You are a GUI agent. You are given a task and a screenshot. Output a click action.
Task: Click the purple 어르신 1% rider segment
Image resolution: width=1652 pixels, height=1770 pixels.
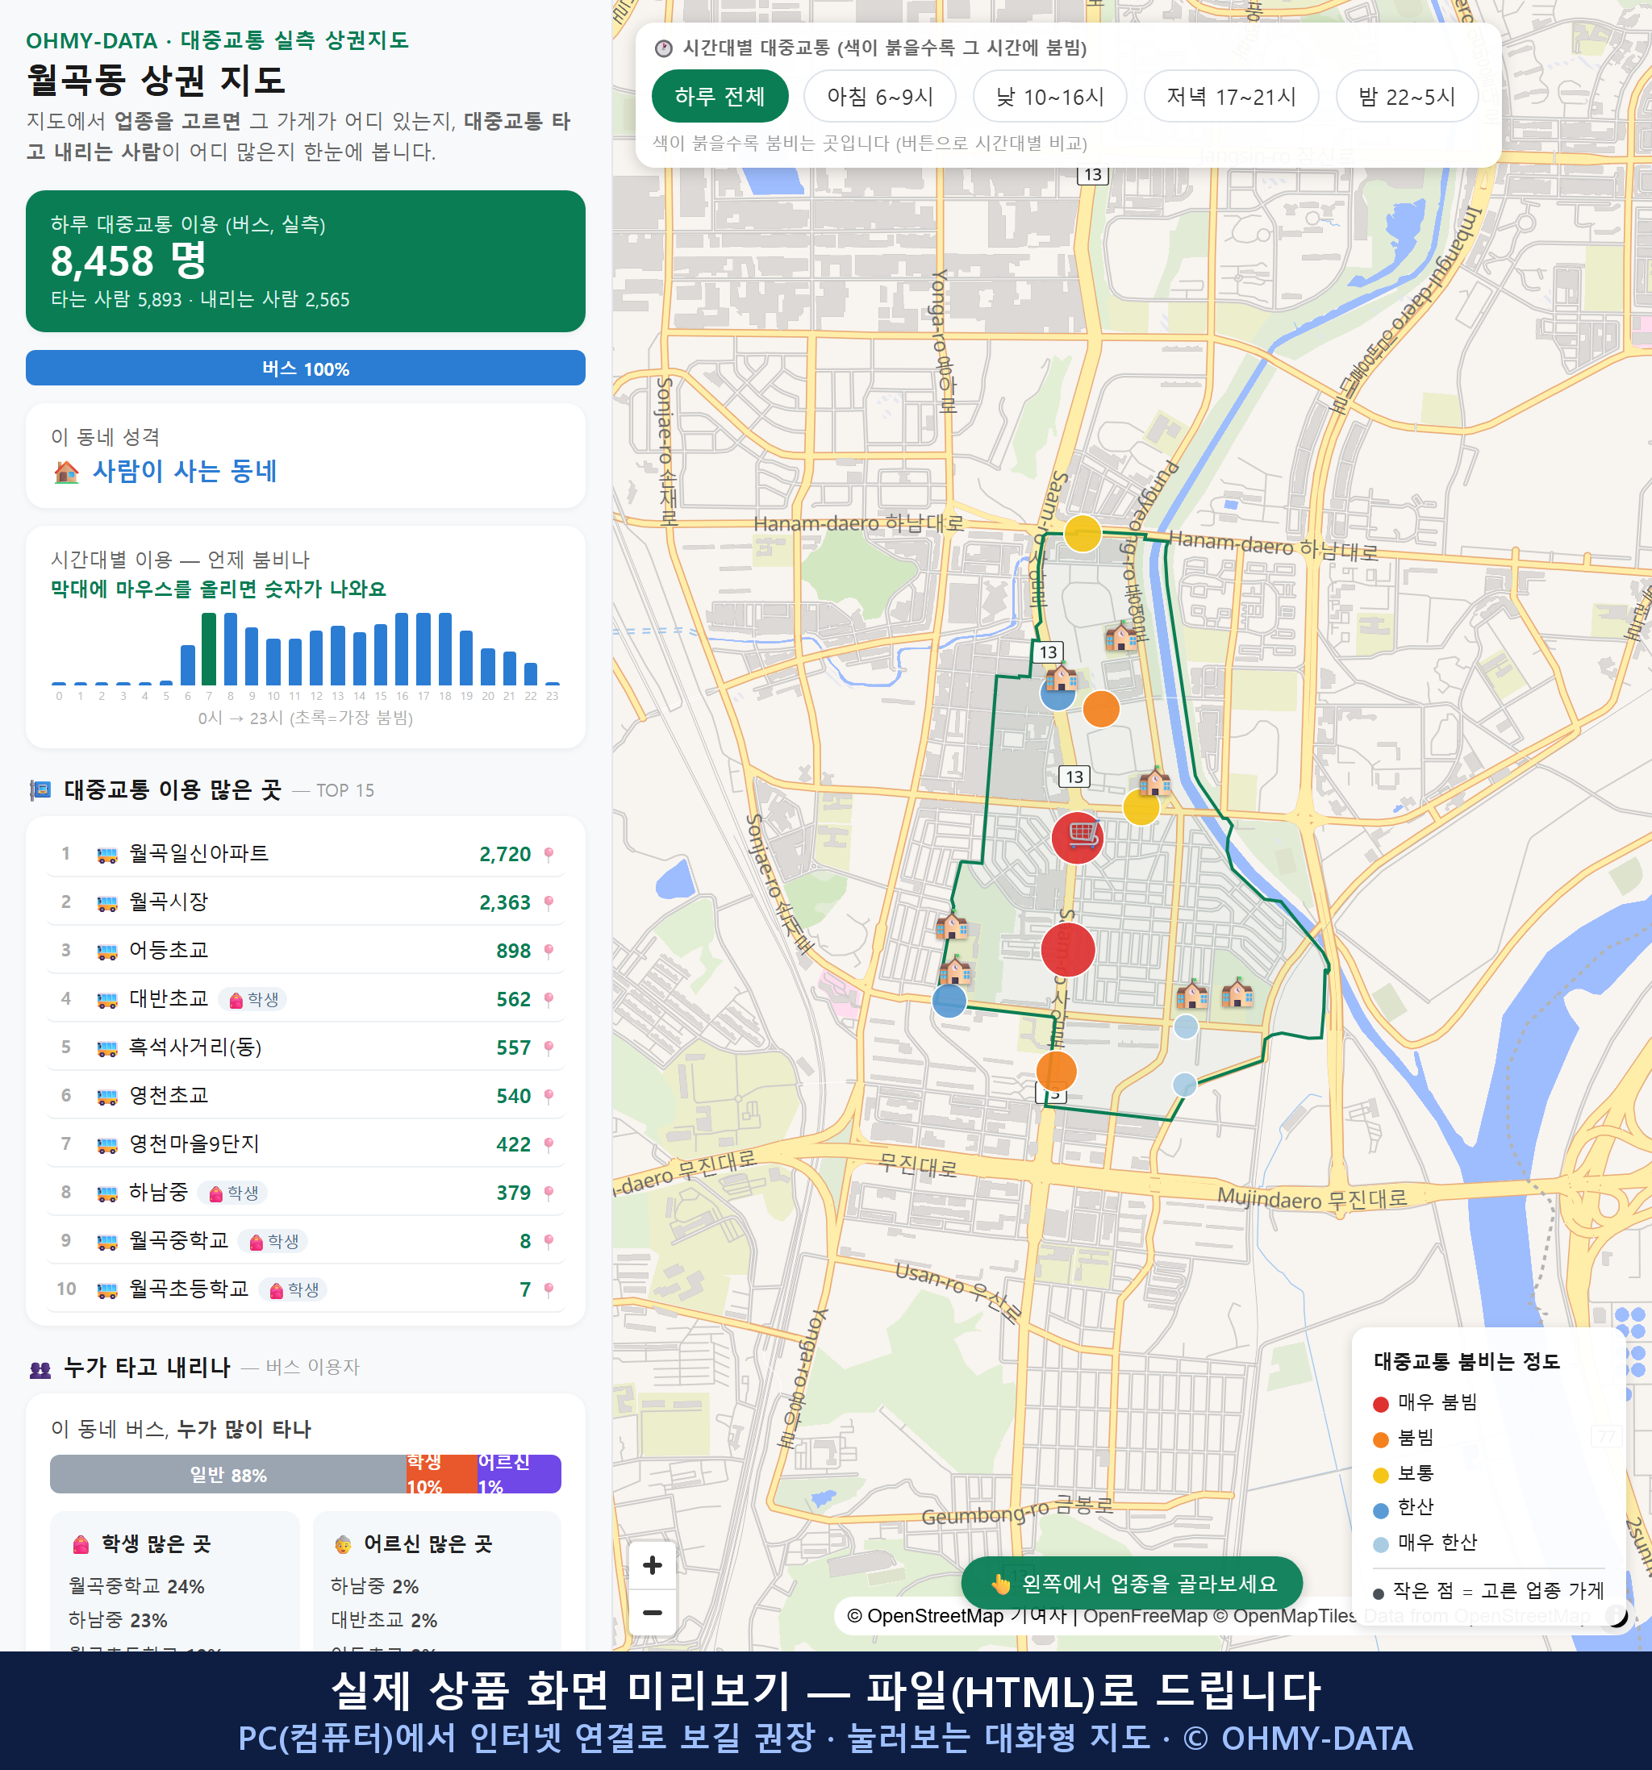[519, 1473]
